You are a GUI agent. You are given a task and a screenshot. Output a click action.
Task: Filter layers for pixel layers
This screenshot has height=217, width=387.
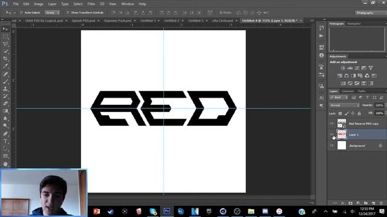click(x=354, y=98)
